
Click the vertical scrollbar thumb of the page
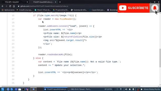coord(160,58)
